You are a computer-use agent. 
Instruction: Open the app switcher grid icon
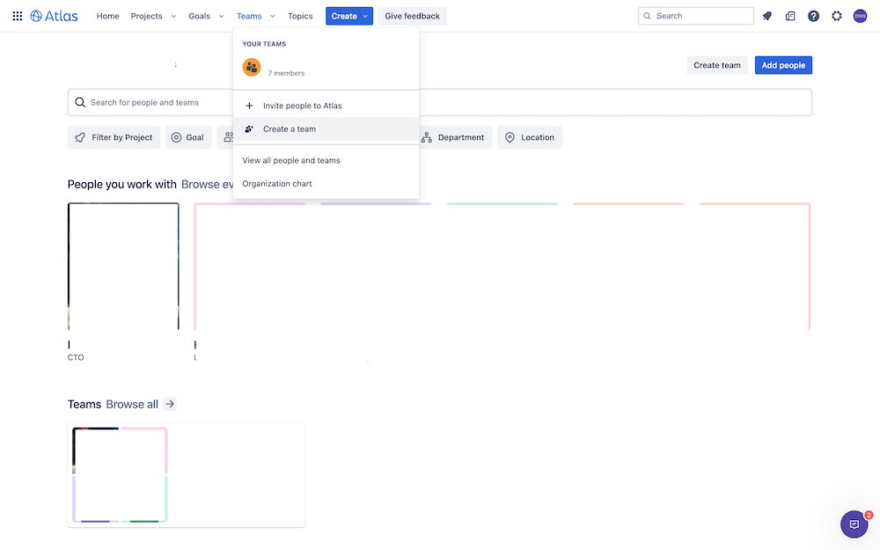tap(18, 16)
